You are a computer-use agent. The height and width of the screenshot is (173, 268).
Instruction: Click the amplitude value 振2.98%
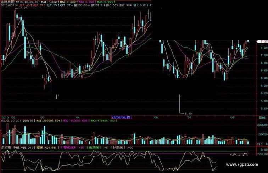coord(125,5)
